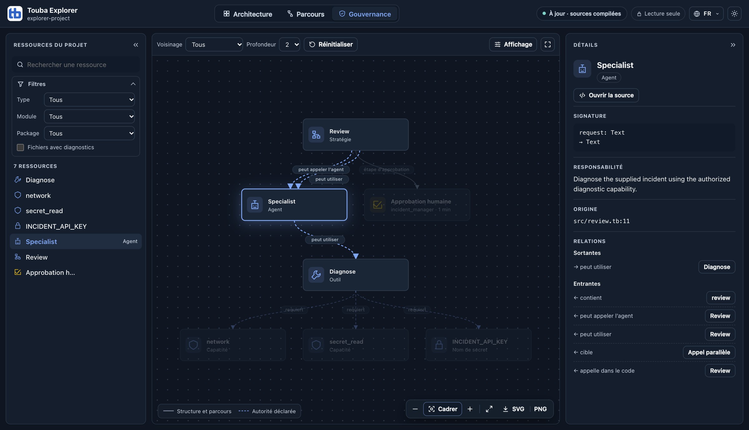Collapse the Détails panel

733,45
